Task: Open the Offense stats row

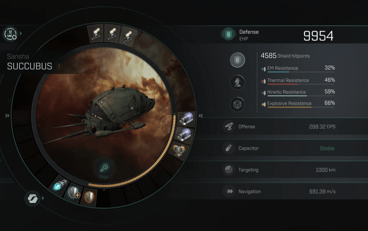Action: point(279,126)
